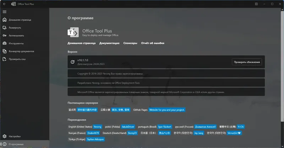
Task: Open Конвертер документов in the sidebar
Action: 24,51
